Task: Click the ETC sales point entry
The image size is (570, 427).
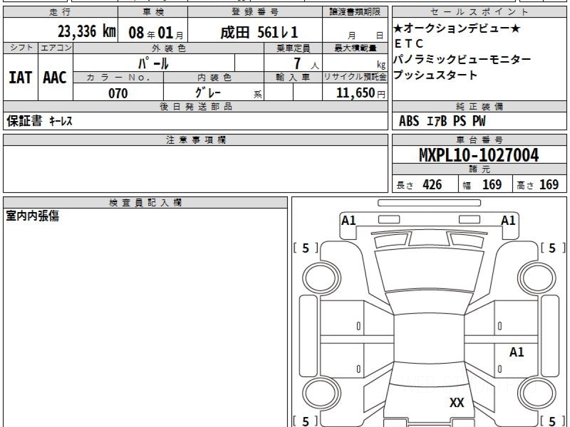Action: [x=409, y=44]
